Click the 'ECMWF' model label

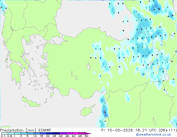coord(45,130)
